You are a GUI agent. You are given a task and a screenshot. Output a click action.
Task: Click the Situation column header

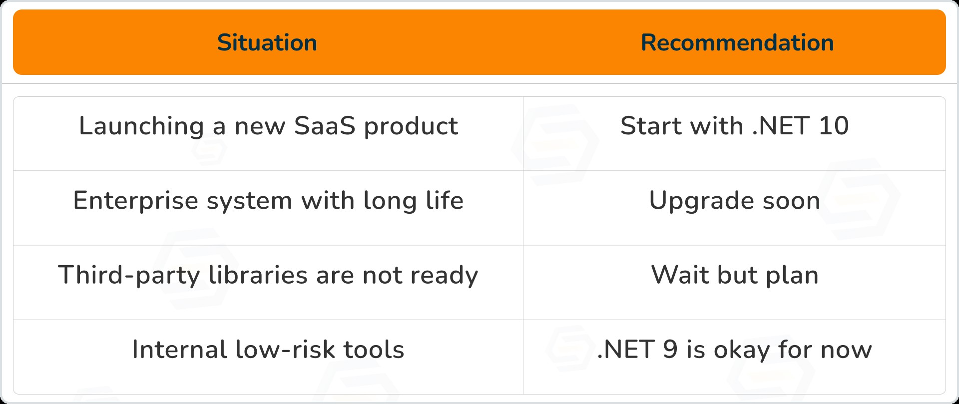click(x=267, y=43)
